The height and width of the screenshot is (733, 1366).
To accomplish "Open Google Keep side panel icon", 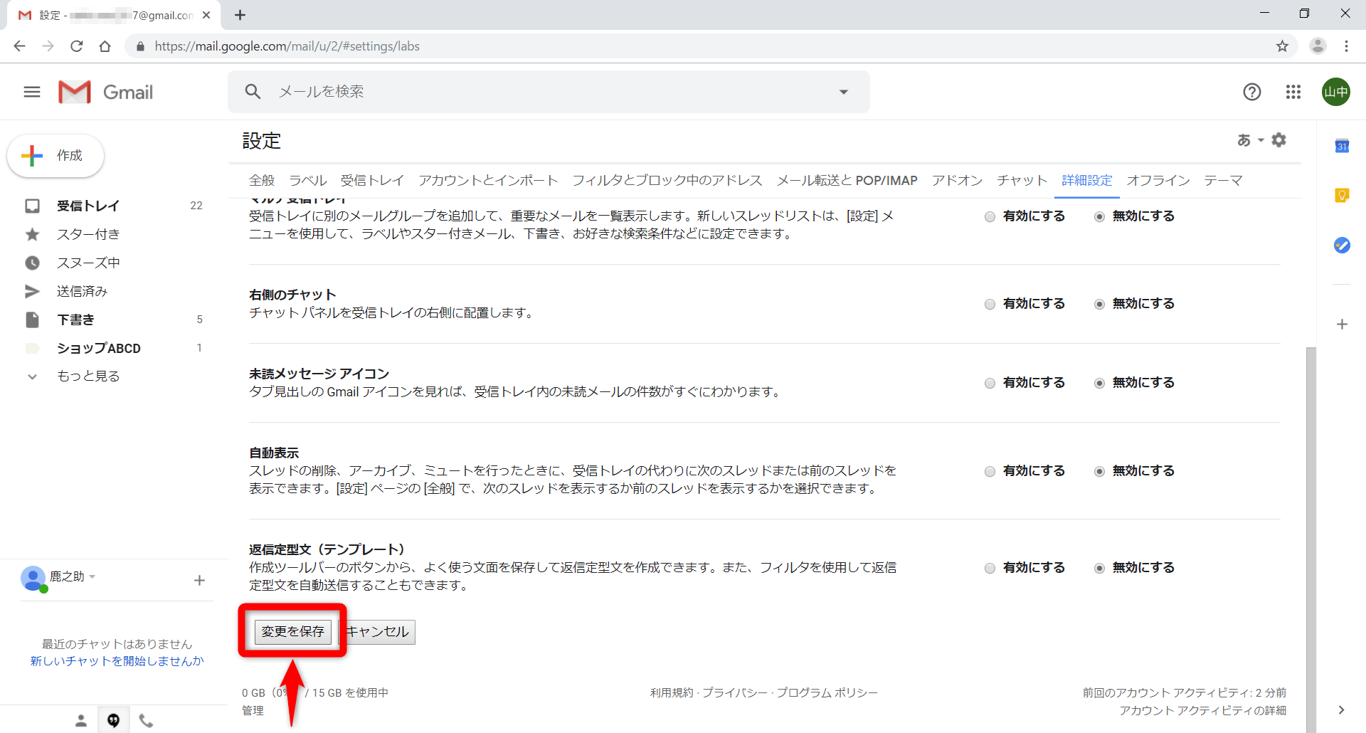I will 1342,195.
